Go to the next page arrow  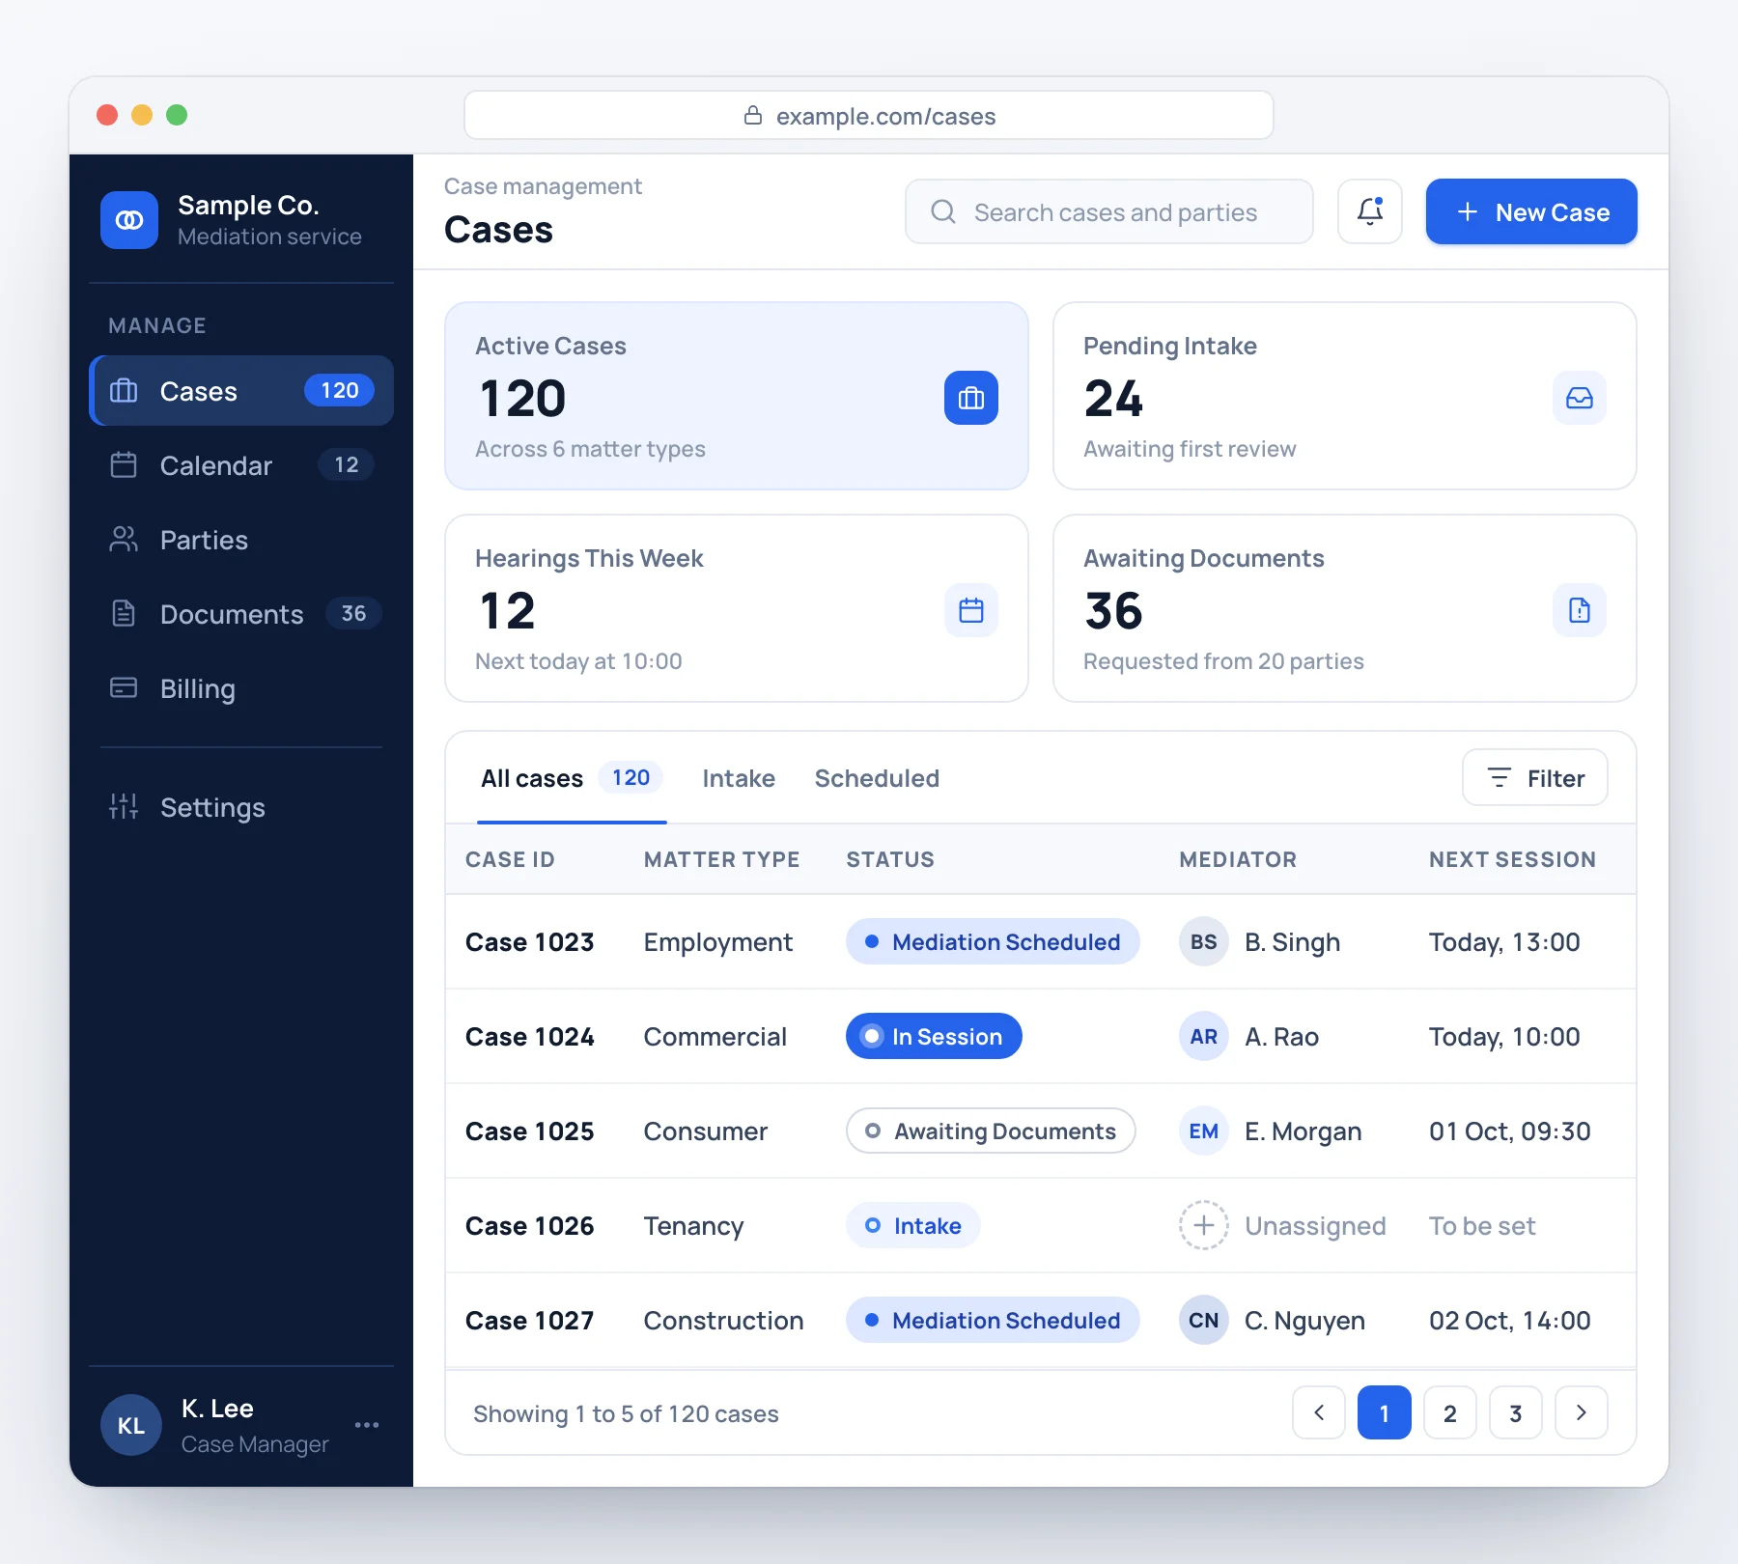[x=1582, y=1412]
